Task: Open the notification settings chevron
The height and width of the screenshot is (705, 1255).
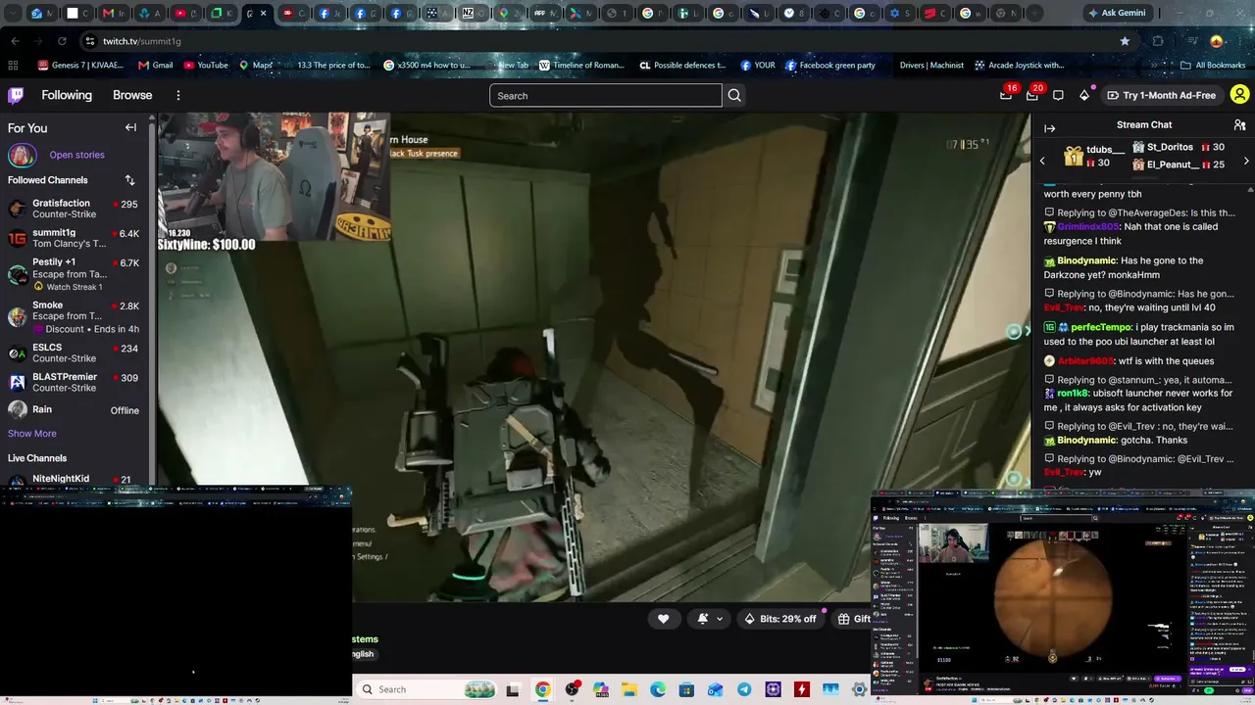Action: (x=720, y=619)
